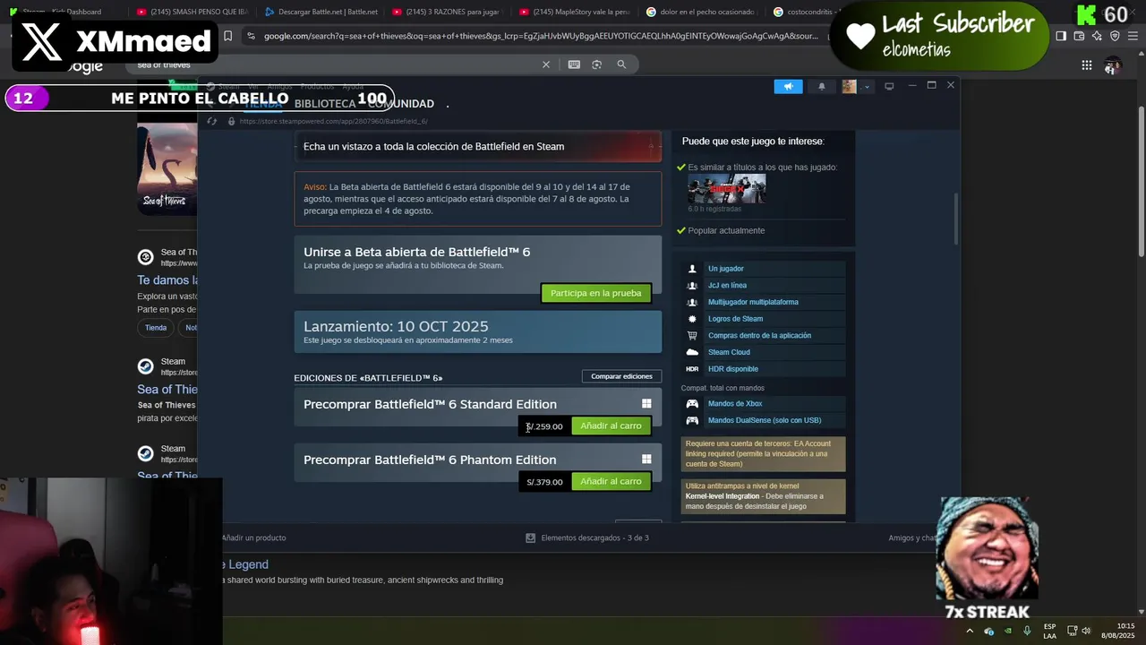Switch to MapleStory vale la pena tab
This screenshot has width=1146, height=645.
[x=576, y=12]
